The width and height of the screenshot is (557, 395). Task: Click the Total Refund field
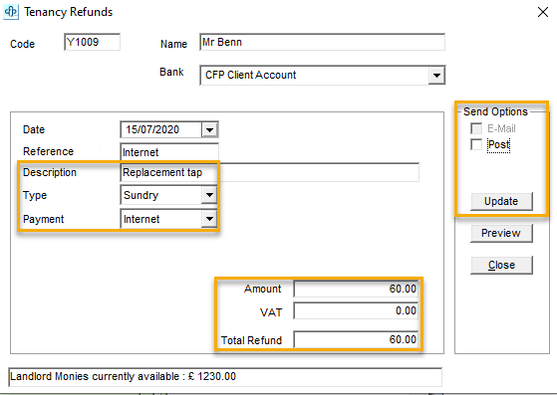(356, 339)
